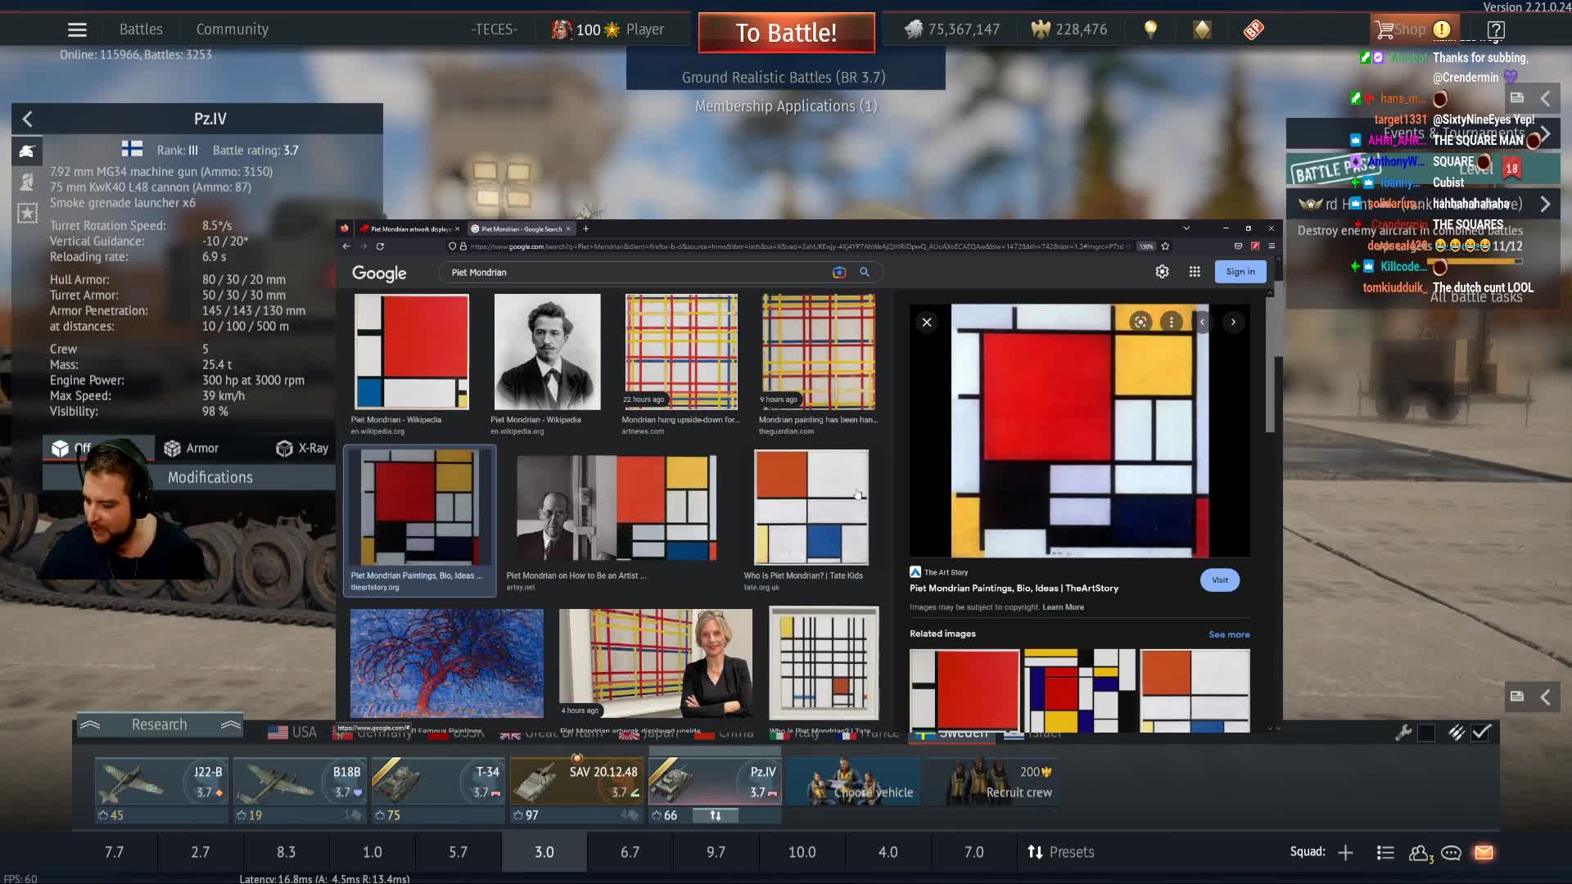Switch vehicle view to X-Ray mode
1572x884 pixels.
pos(302,448)
